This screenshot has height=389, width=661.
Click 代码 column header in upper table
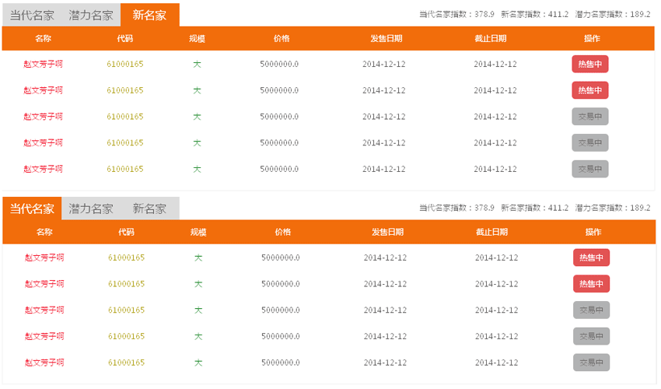click(x=124, y=38)
